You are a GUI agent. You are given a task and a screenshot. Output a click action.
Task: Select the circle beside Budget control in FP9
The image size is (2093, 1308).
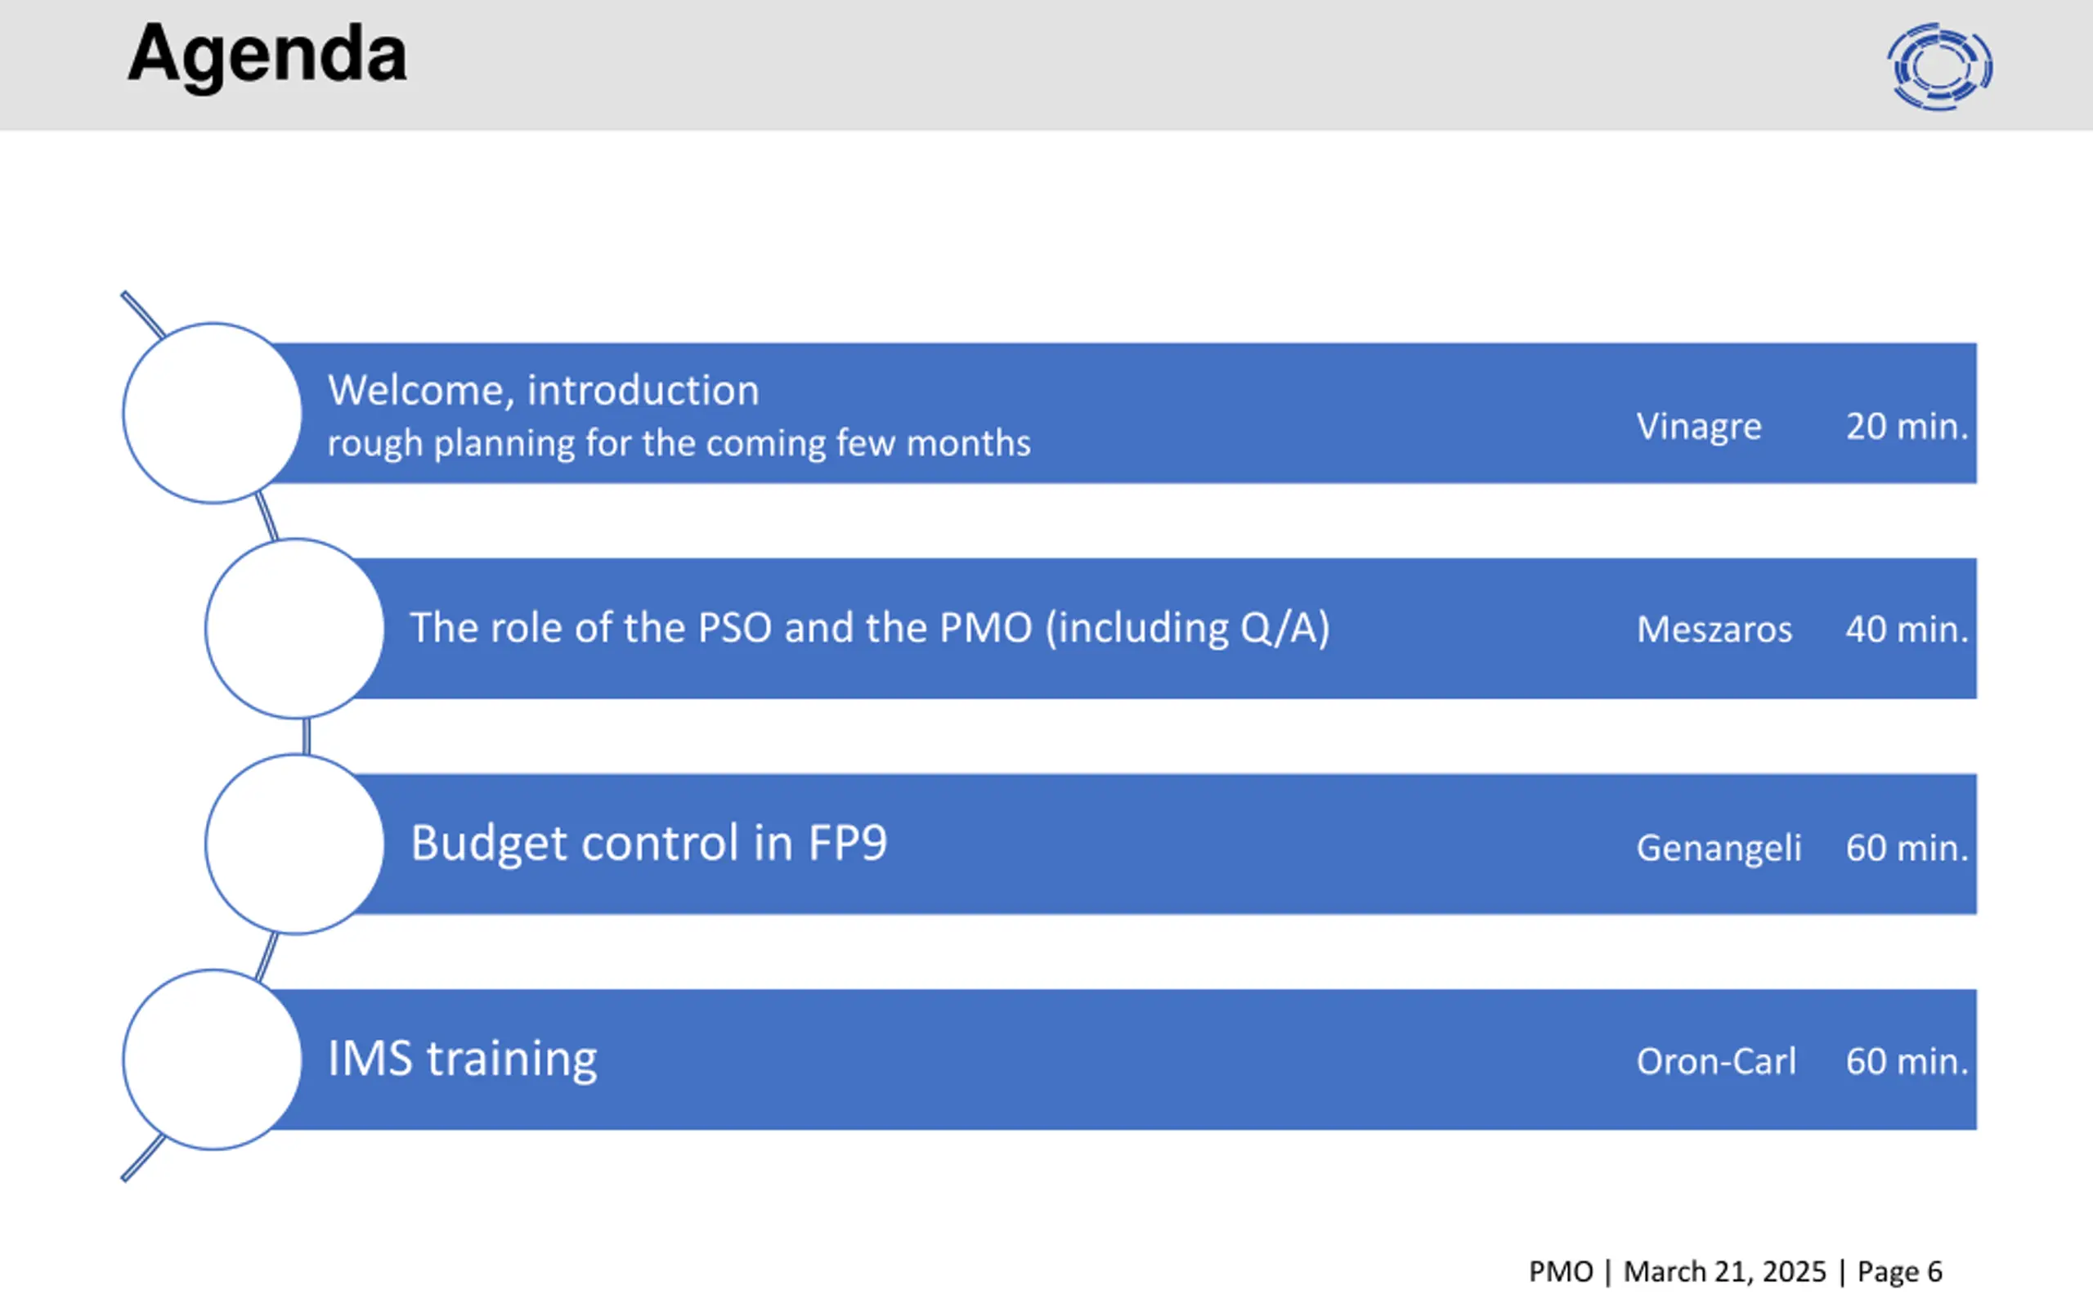pyautogui.click(x=295, y=844)
